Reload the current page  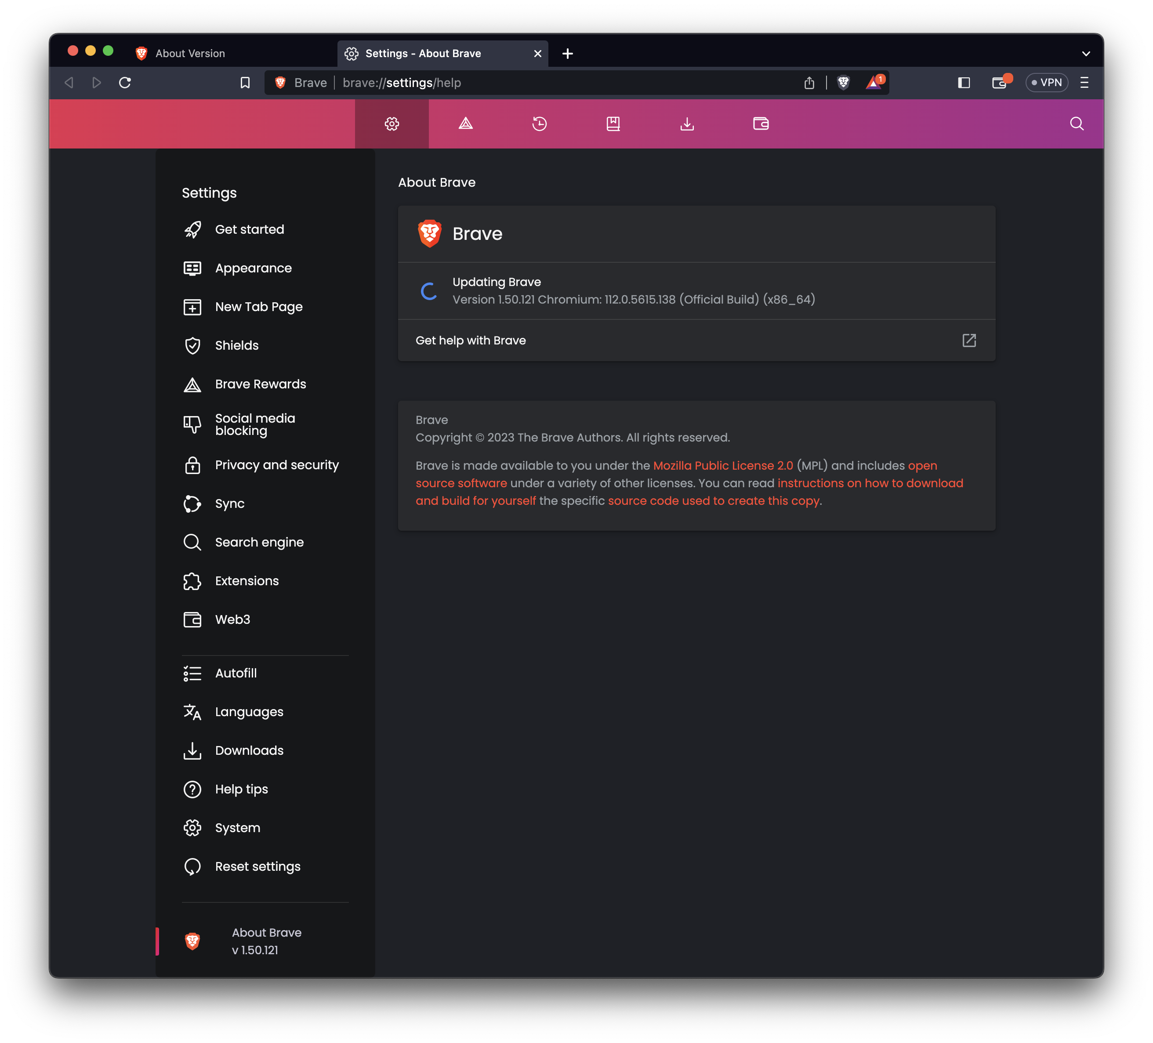pos(125,82)
